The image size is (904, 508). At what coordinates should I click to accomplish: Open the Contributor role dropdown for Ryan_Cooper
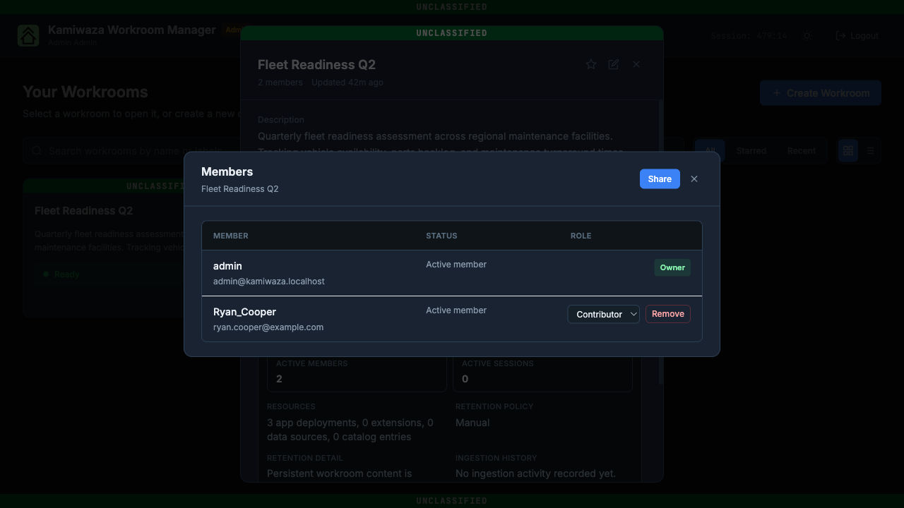pos(604,314)
